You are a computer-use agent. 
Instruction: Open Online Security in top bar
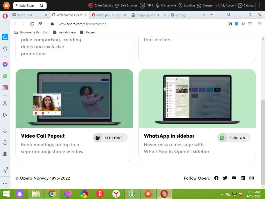[x=101, y=6]
